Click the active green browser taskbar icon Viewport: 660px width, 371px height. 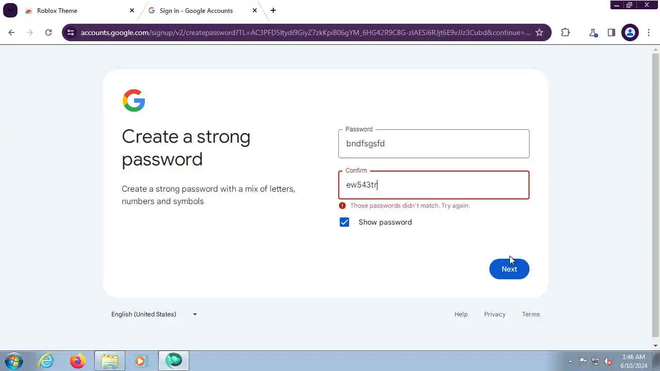(x=174, y=361)
